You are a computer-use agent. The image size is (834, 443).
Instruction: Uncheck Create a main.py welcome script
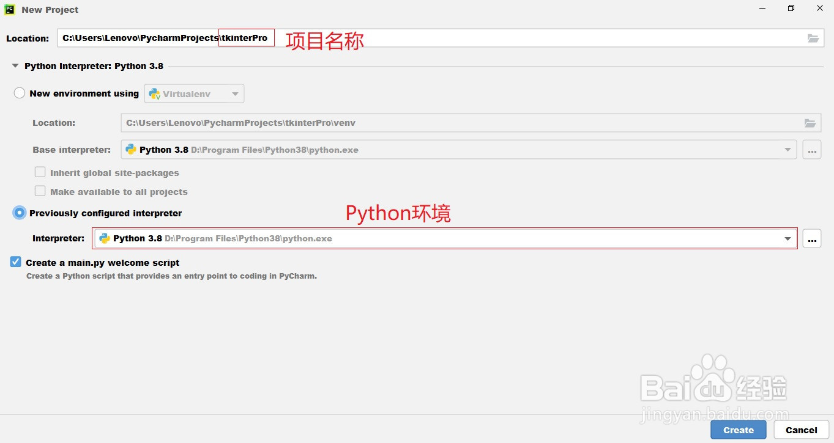tap(15, 262)
